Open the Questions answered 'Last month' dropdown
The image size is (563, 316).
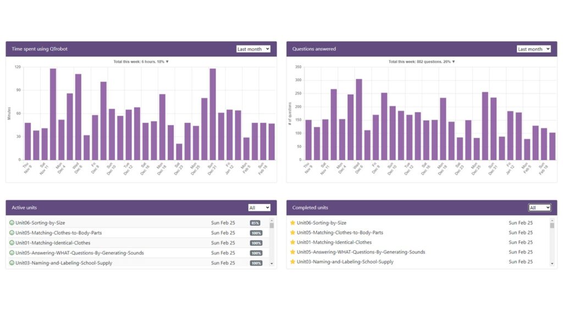tap(533, 49)
